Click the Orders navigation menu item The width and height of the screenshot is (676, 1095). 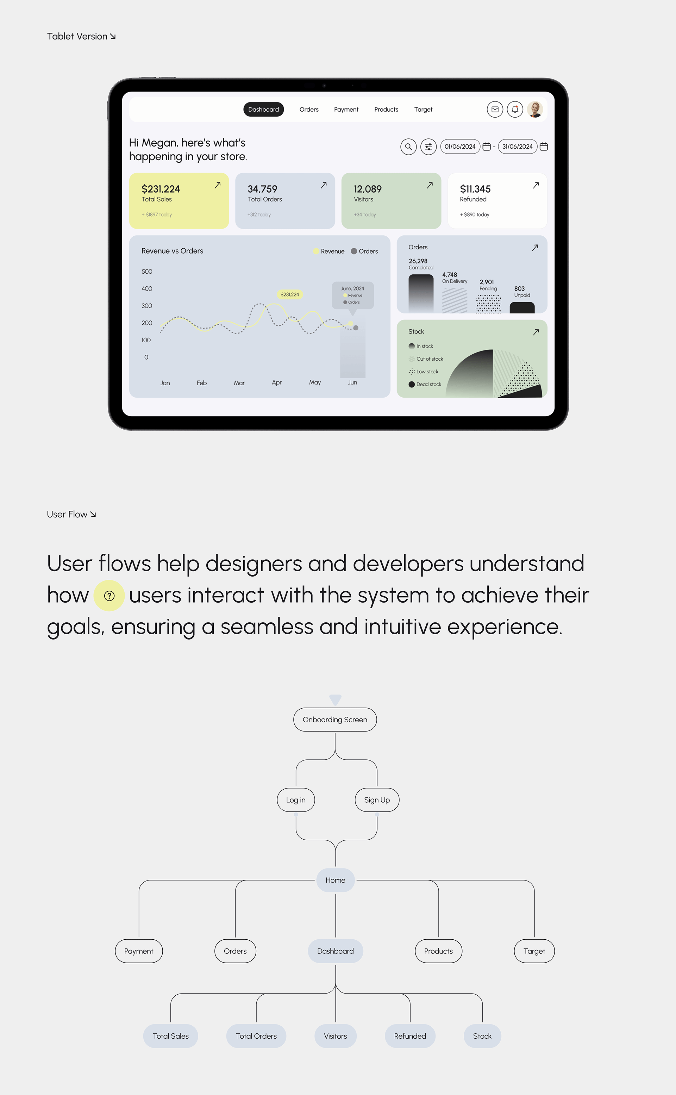309,110
